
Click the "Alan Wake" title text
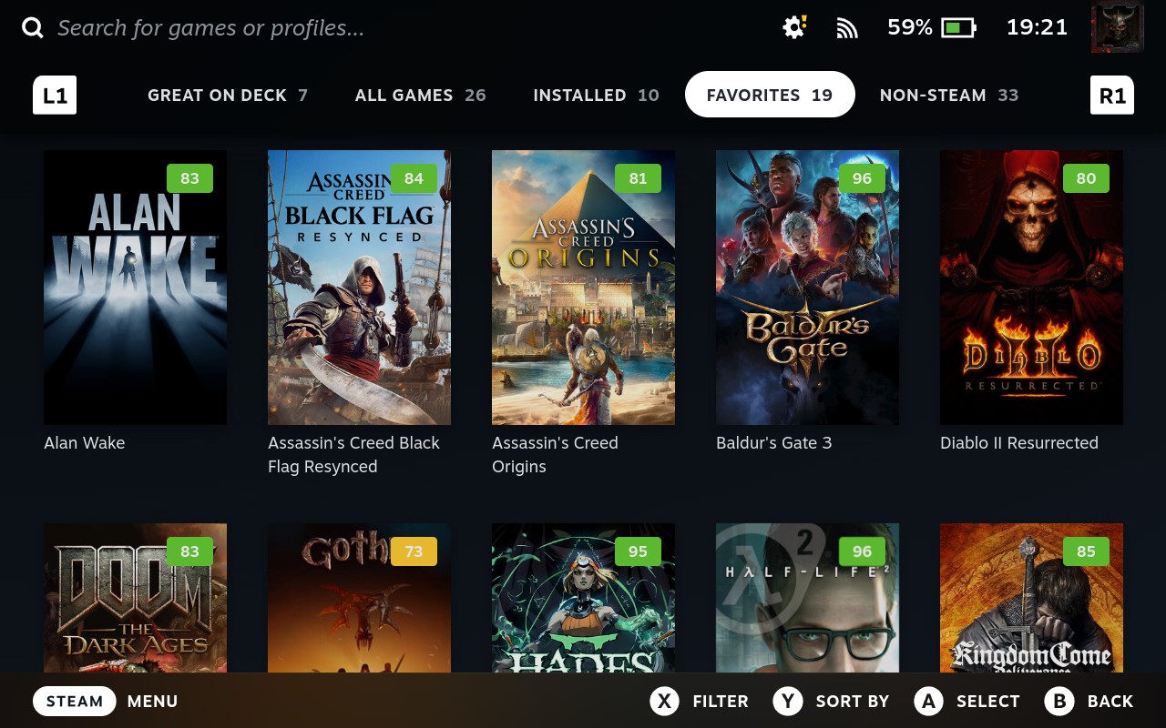point(85,443)
